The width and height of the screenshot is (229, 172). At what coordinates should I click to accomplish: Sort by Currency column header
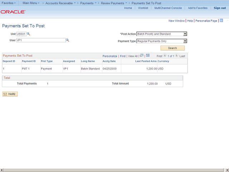pos(163,61)
